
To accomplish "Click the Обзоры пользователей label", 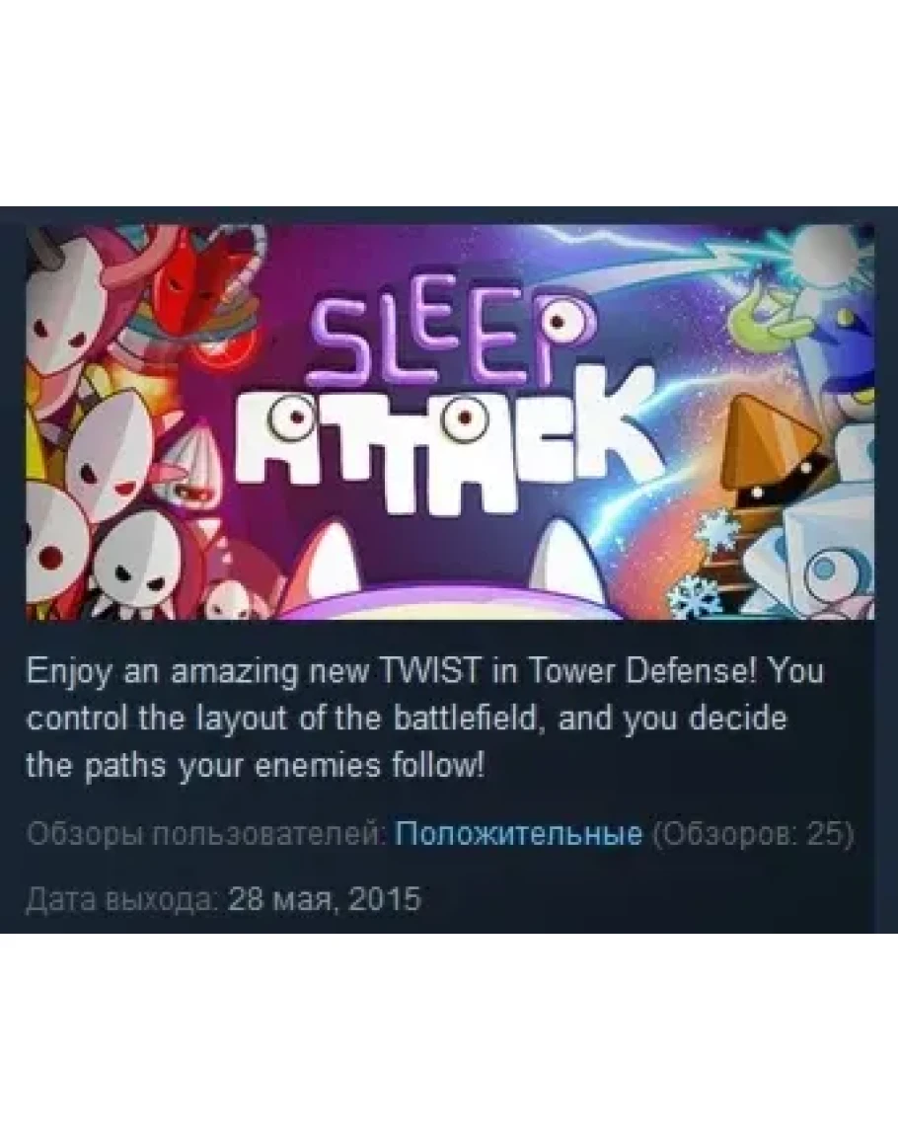I will click(x=206, y=833).
